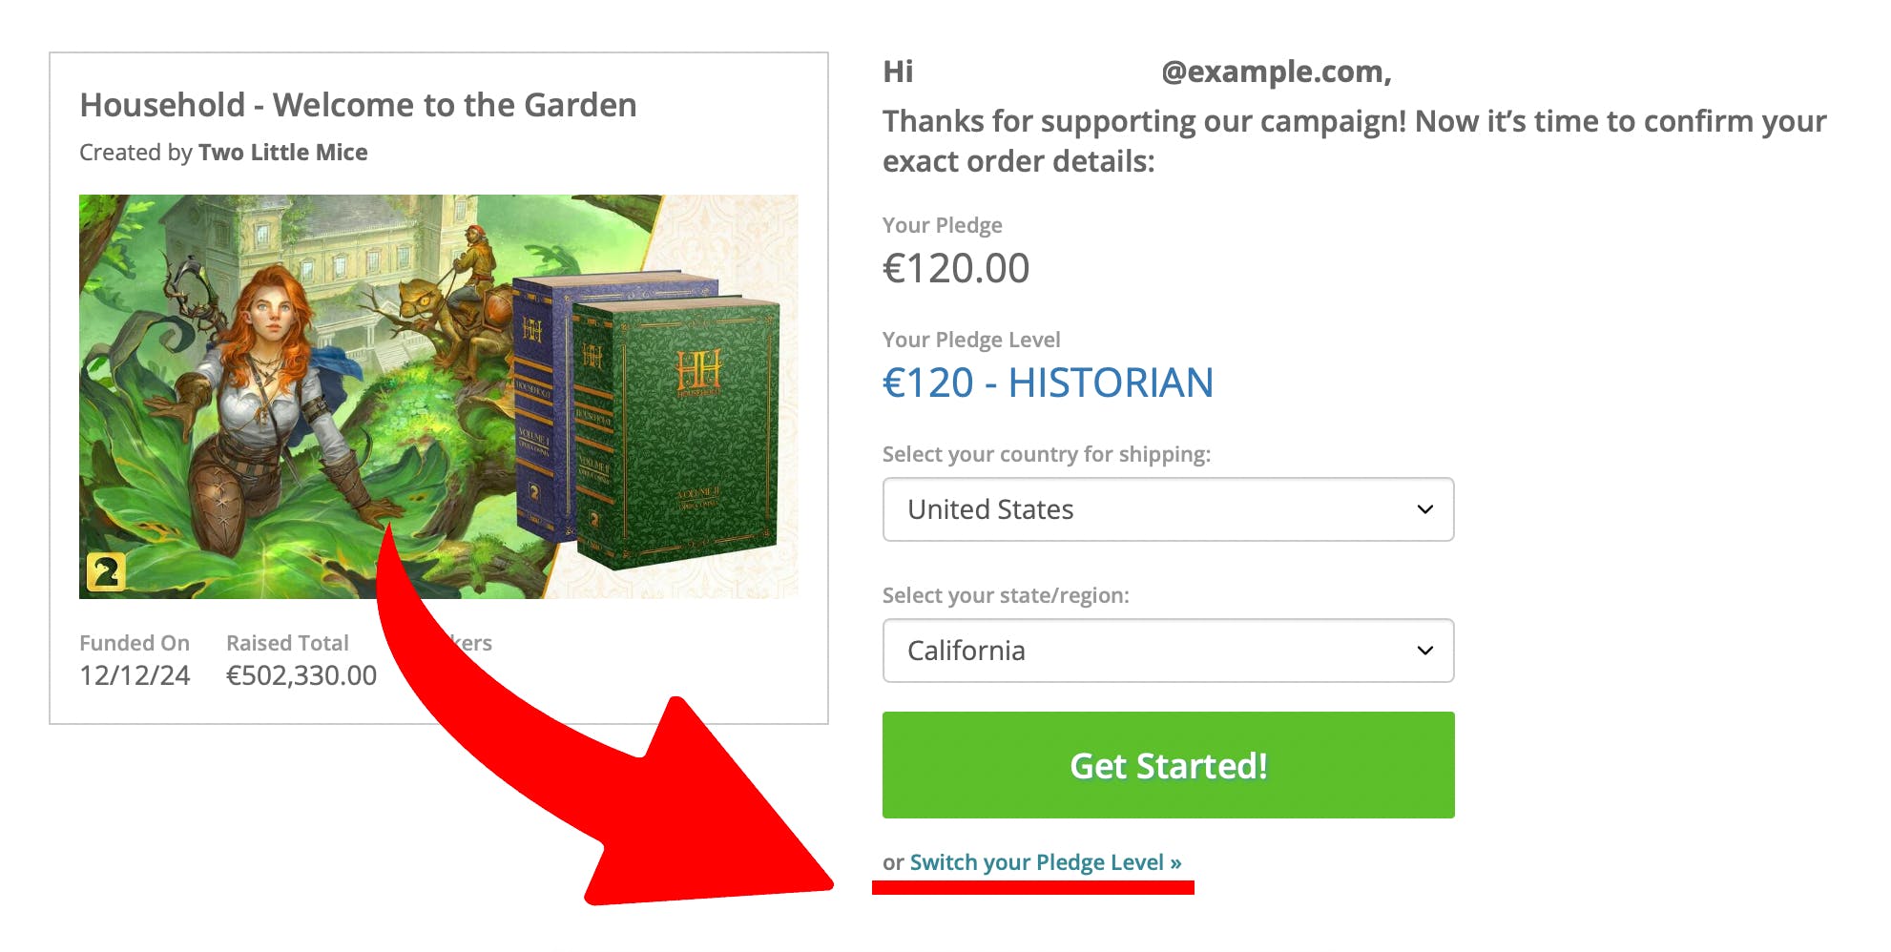Open the California state dropdown
The image size is (1891, 952).
1168,651
